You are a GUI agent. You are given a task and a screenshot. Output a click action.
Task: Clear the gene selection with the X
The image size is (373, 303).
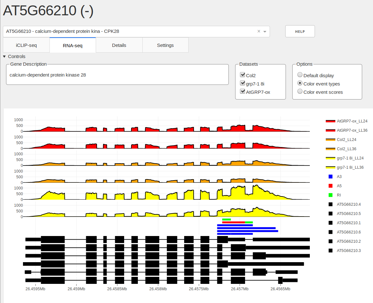pyautogui.click(x=258, y=31)
